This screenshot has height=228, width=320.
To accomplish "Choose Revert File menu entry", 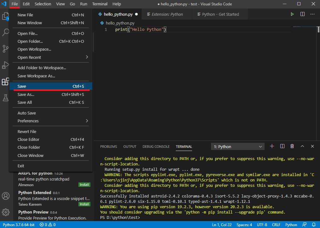I will [51, 131].
